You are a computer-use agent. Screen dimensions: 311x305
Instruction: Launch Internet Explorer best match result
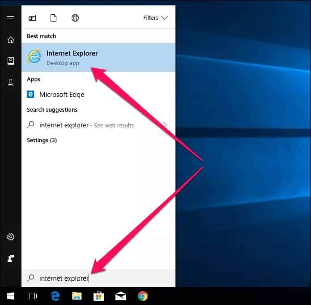[98, 57]
